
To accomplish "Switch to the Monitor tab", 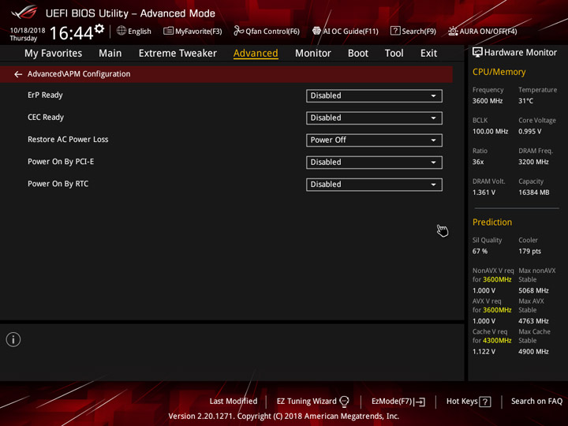I will point(313,54).
